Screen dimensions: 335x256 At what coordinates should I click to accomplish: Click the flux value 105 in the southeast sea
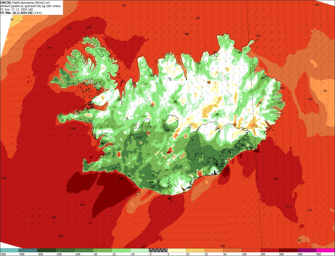(309, 210)
